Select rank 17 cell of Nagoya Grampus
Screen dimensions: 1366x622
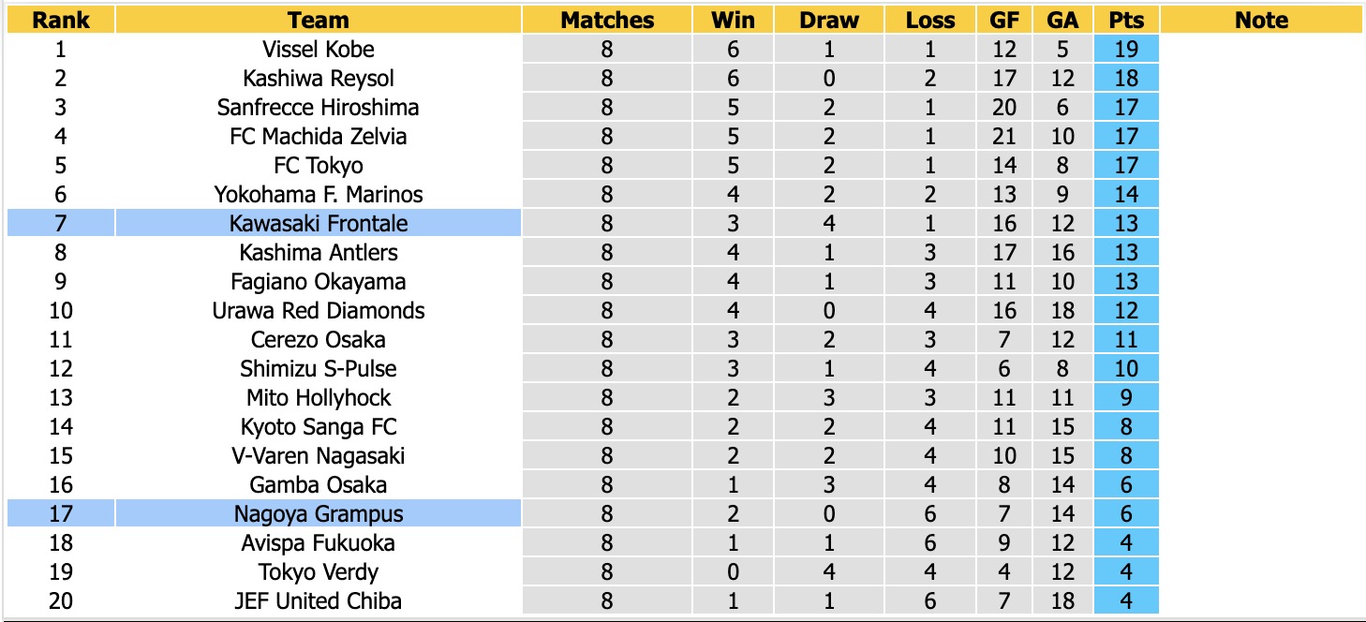[x=60, y=513]
